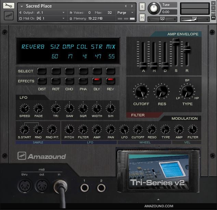Image resolution: width=217 pixels, height=210 pixels.
Task: Click the LFO PAN modulation knob
Action: pyautogui.click(x=111, y=130)
